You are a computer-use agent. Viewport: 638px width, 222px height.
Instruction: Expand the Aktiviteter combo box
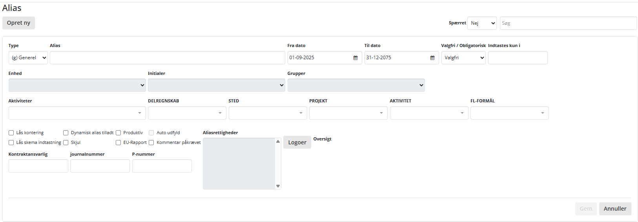coord(77,113)
